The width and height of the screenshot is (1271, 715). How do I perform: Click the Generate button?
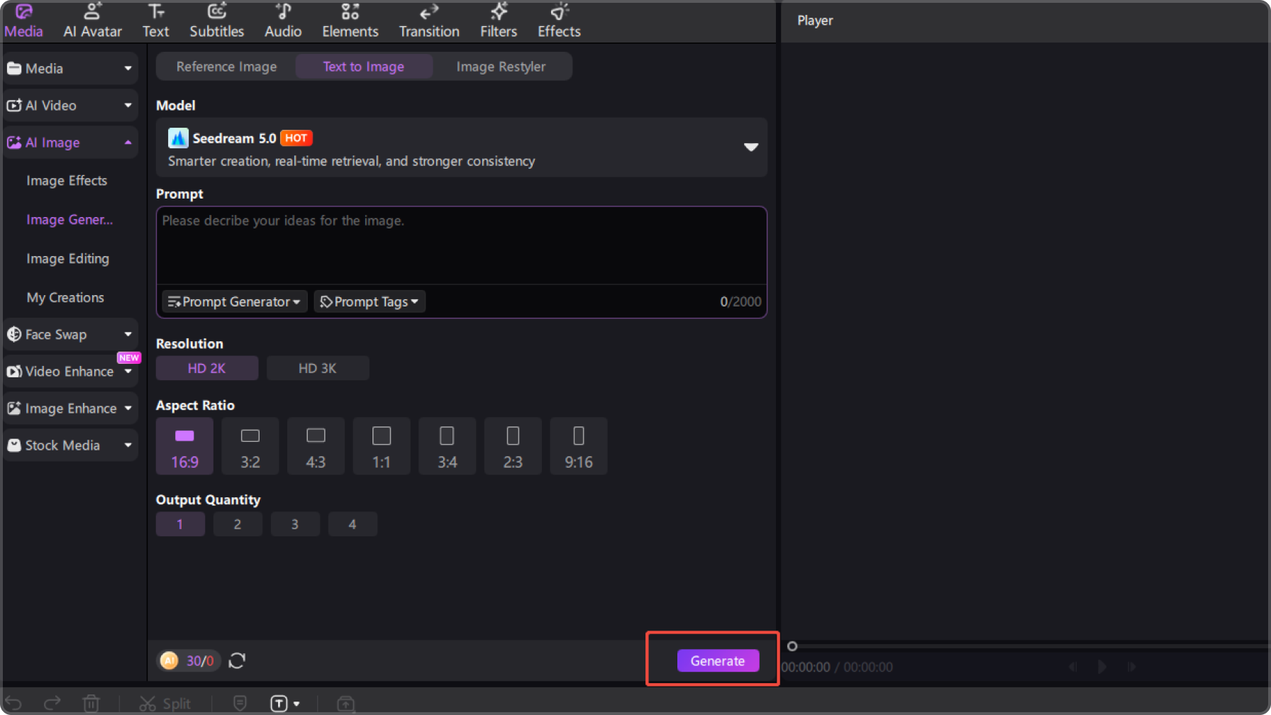(718, 660)
